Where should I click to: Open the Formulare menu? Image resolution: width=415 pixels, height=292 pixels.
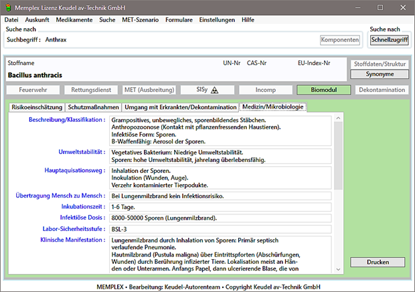pos(179,20)
